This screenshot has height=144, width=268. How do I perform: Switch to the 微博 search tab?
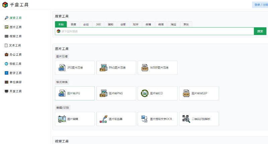pos(148,24)
